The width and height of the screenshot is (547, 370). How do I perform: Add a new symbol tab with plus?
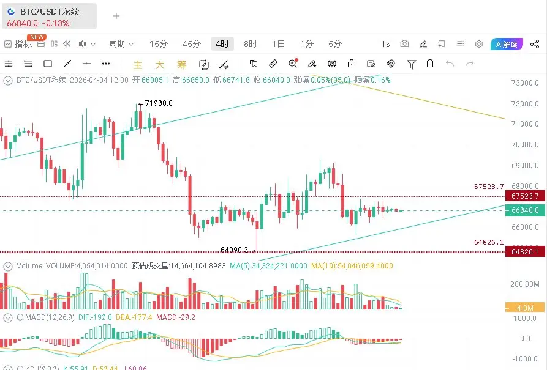116,16
